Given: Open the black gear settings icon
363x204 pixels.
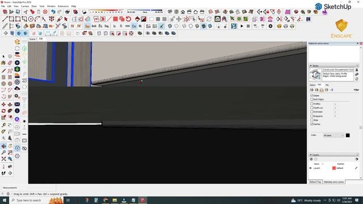Looking at the screenshot, I should pyautogui.click(x=271, y=26).
